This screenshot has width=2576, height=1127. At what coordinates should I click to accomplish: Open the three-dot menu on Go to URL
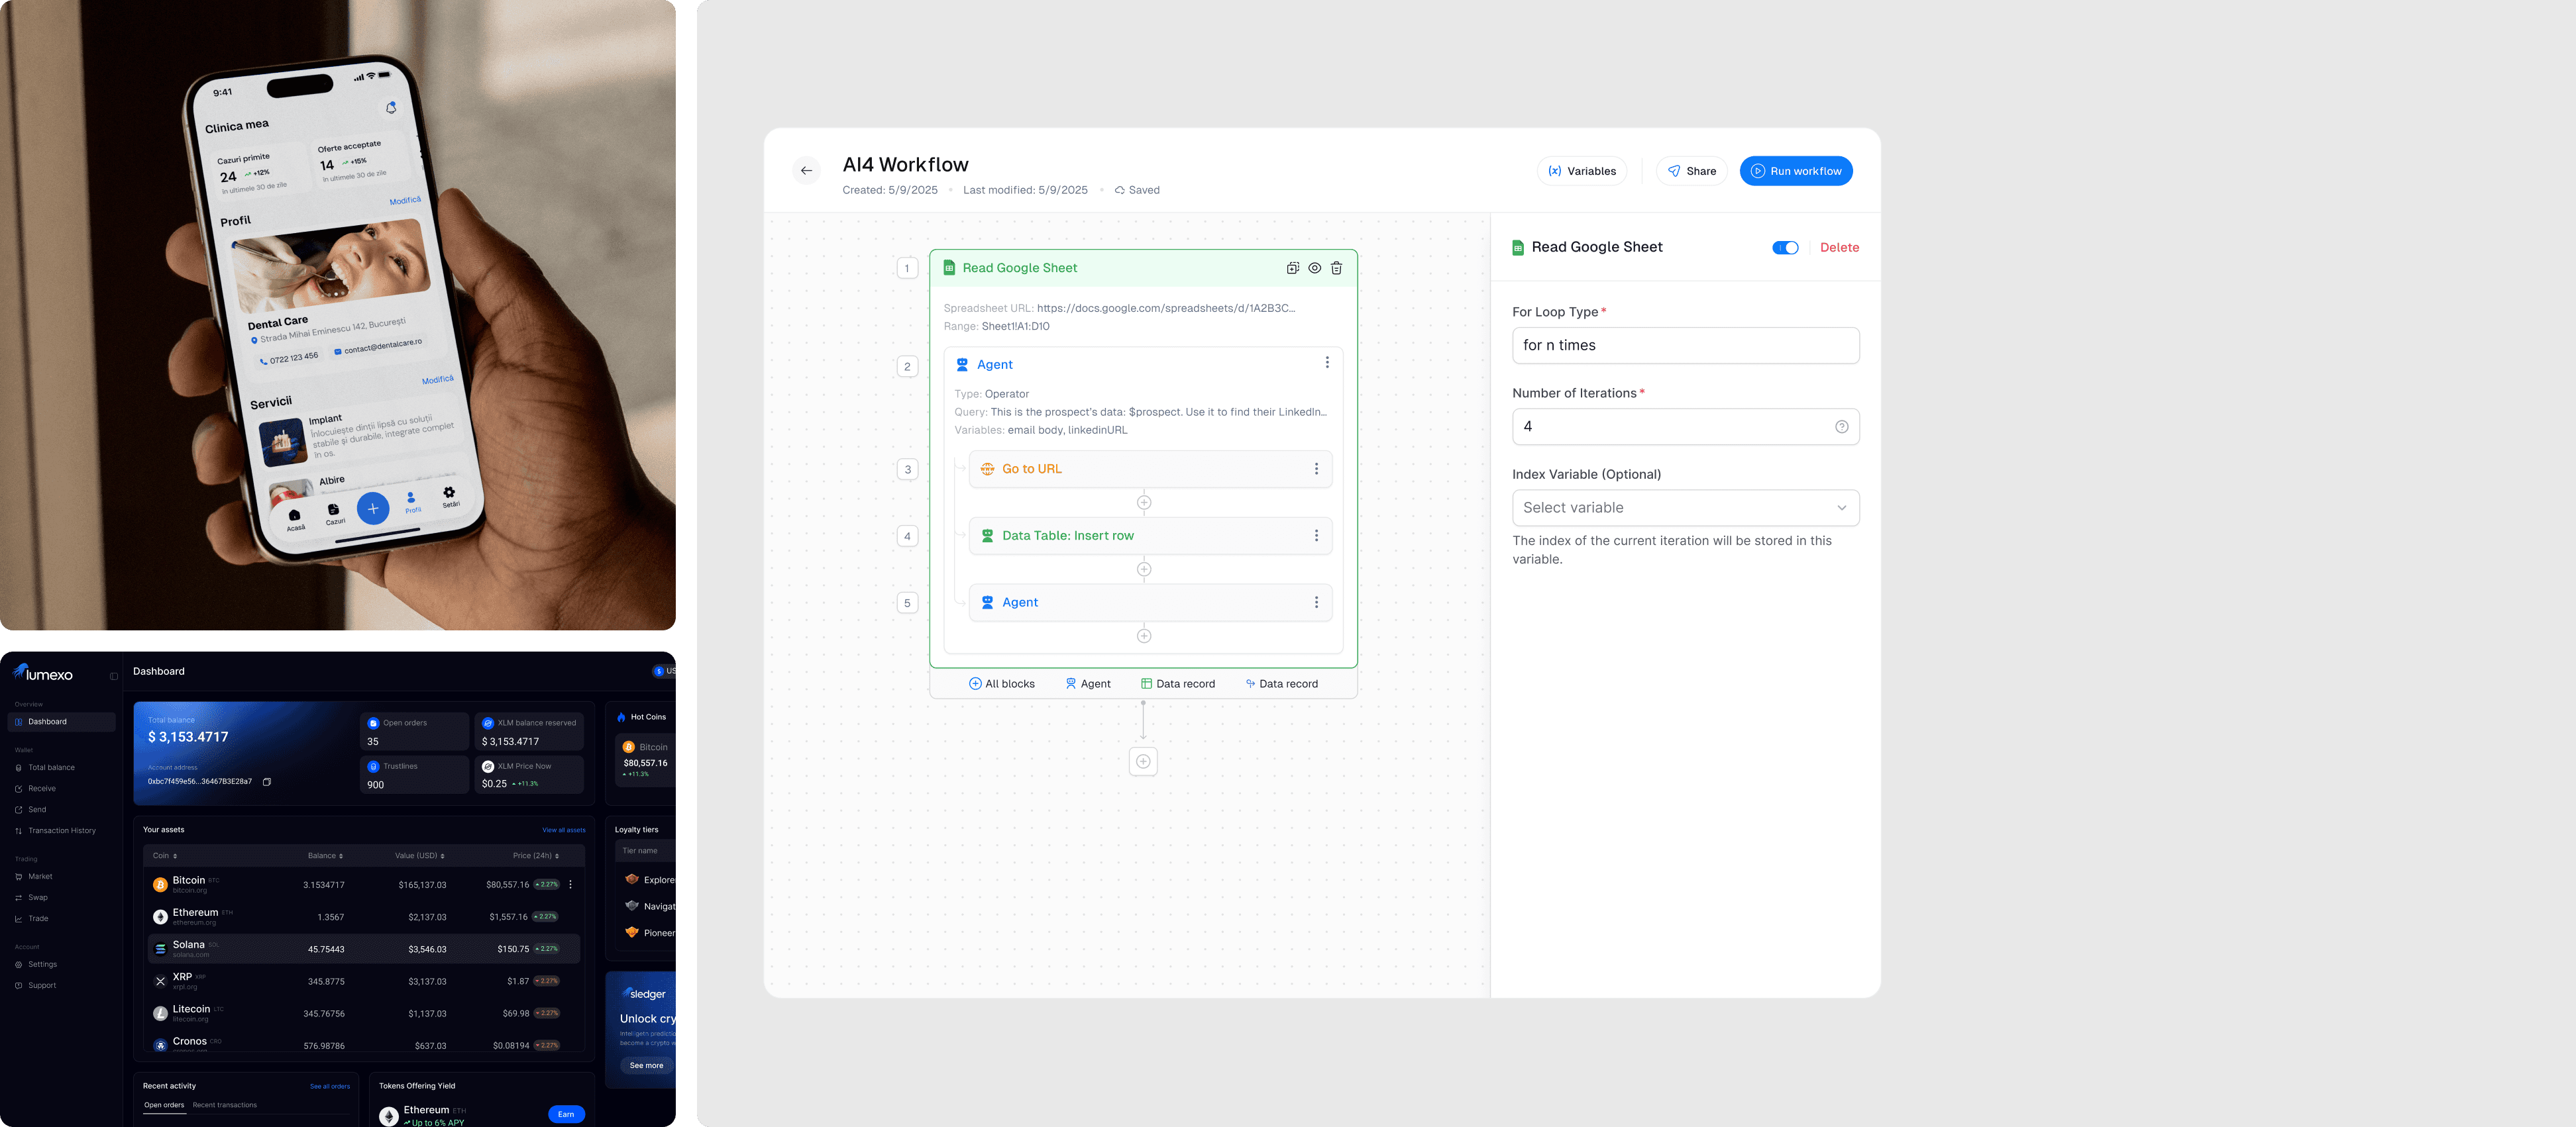pyautogui.click(x=1316, y=469)
